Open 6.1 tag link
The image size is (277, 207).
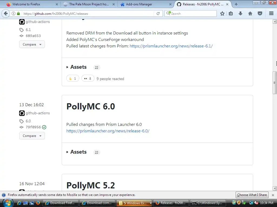(28, 30)
